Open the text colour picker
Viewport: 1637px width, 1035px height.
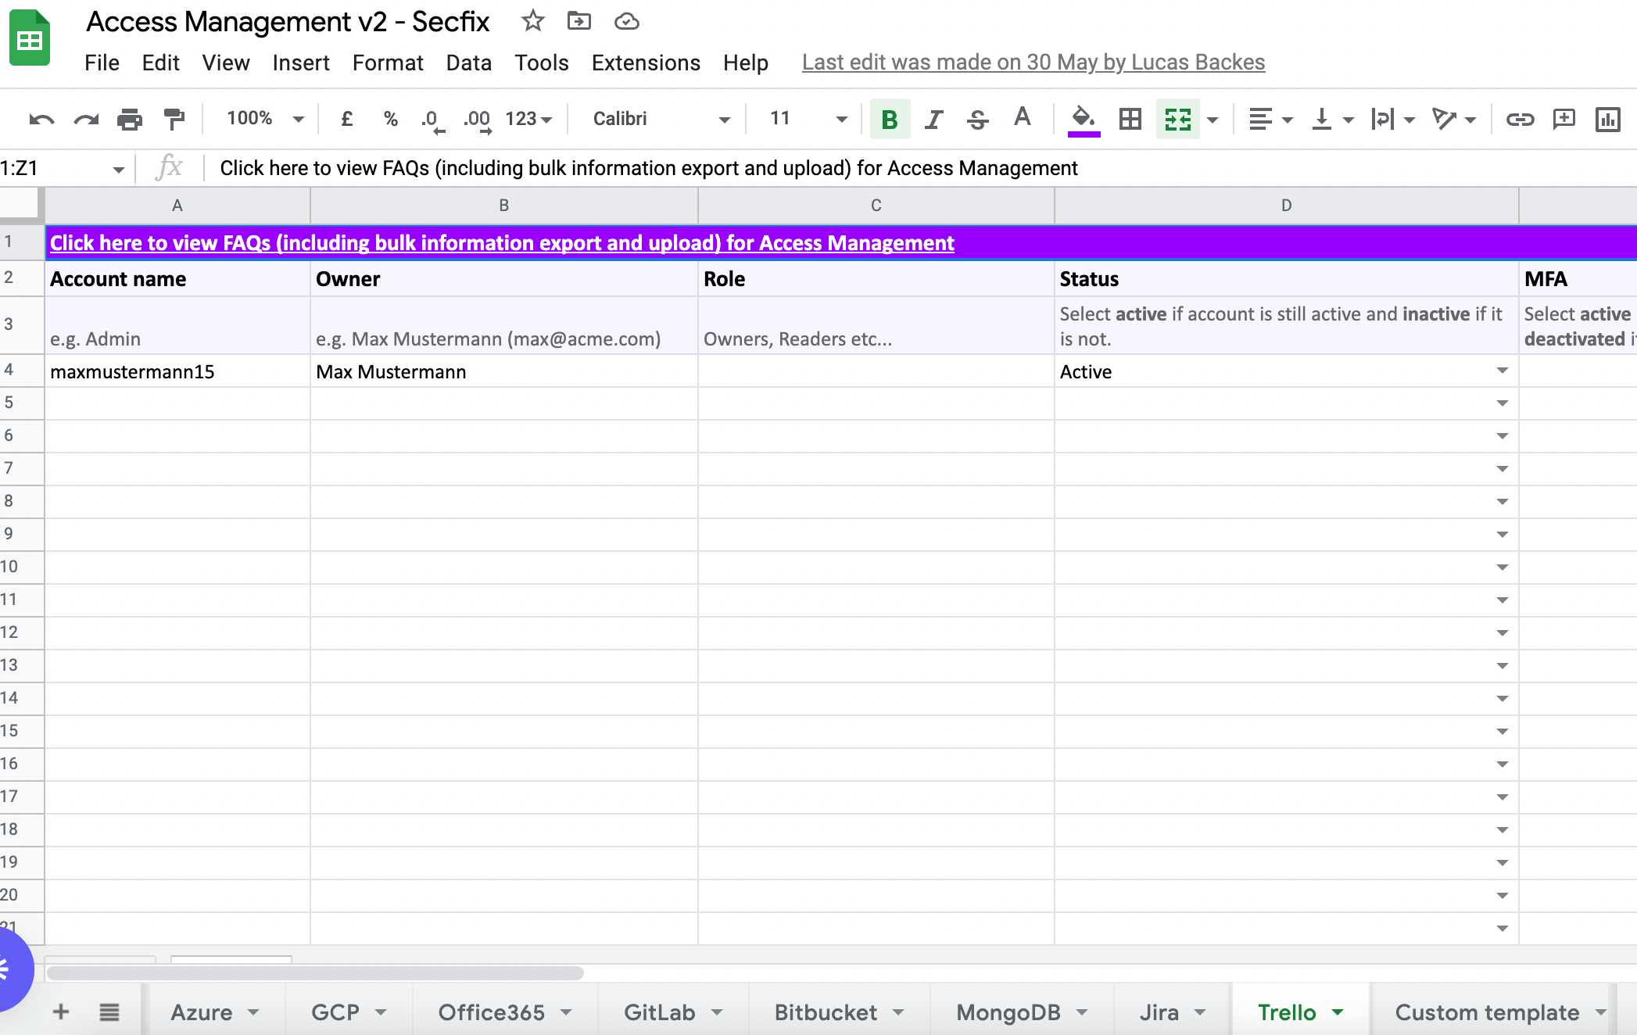[x=1022, y=118]
